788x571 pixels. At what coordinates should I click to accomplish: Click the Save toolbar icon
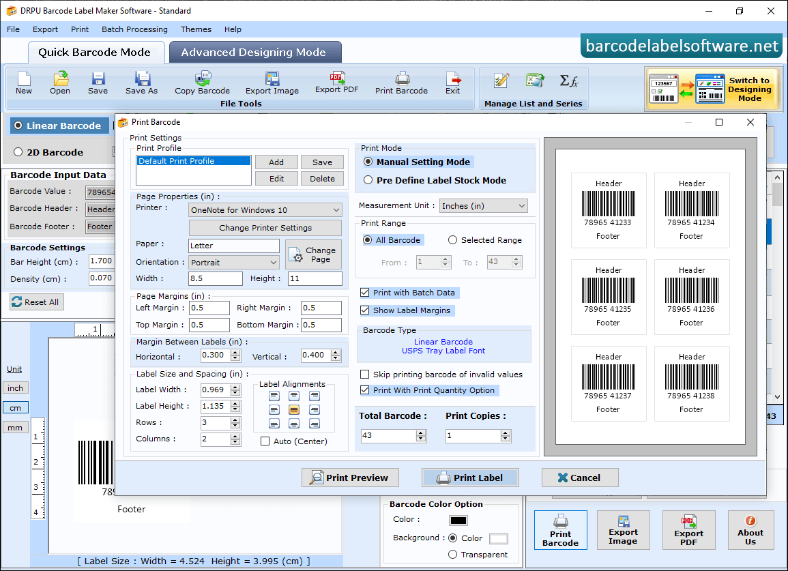[x=98, y=83]
